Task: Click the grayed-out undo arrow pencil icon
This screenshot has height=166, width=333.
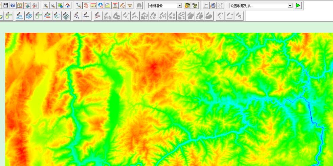Action: [239, 16]
